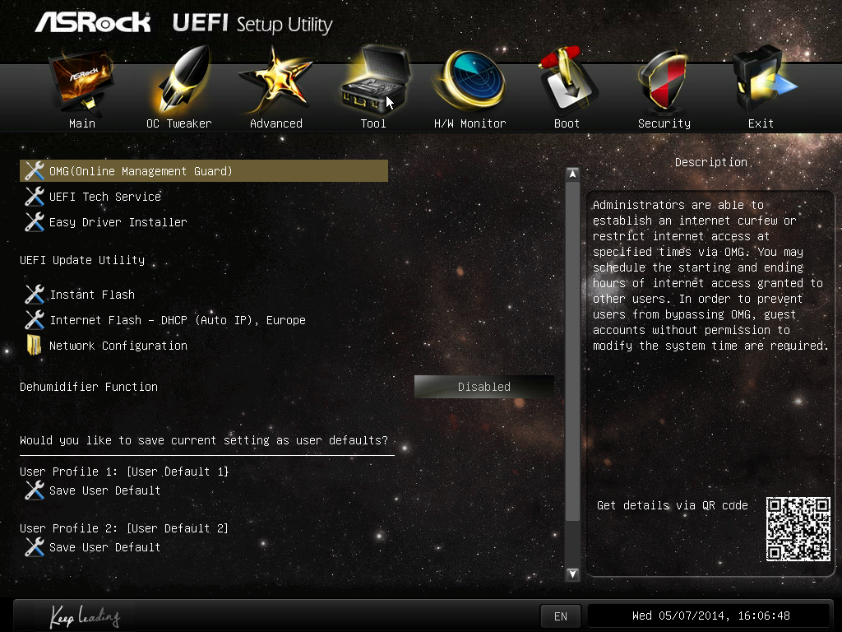Click the save current setting question text
The height and width of the screenshot is (632, 842).
[x=204, y=441]
